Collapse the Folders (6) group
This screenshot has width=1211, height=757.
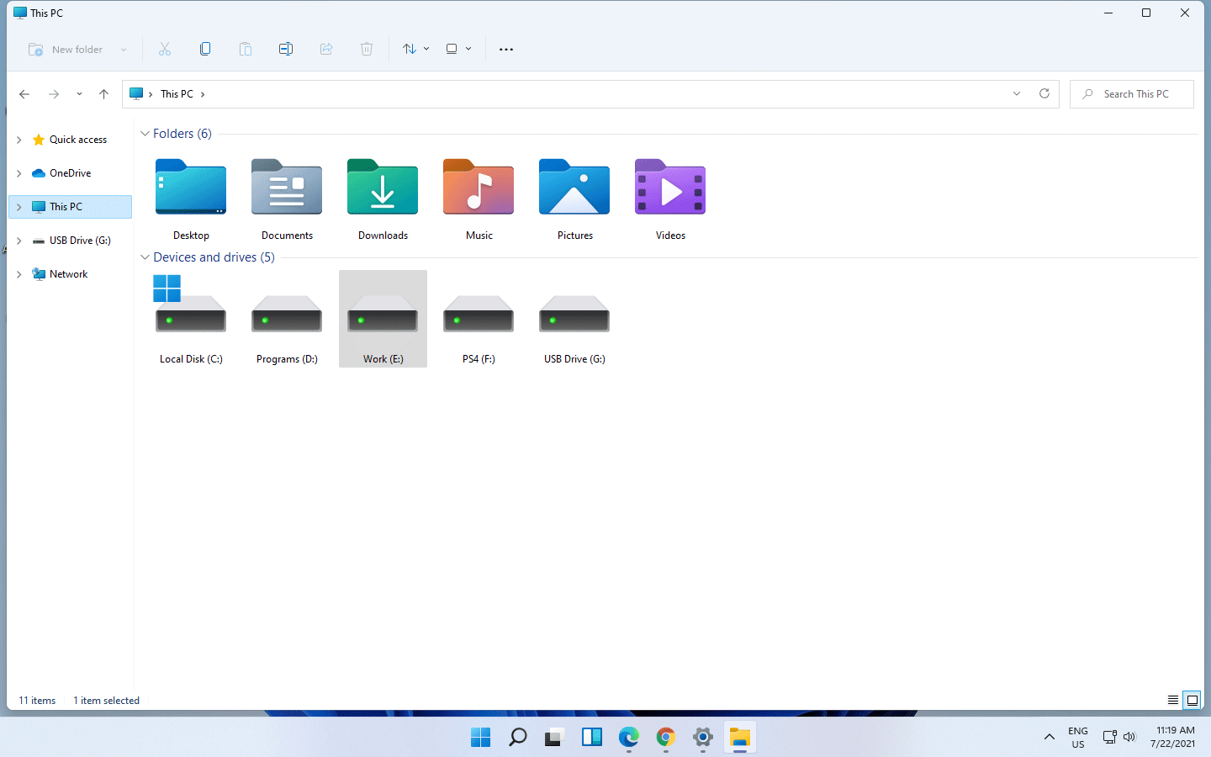[145, 134]
